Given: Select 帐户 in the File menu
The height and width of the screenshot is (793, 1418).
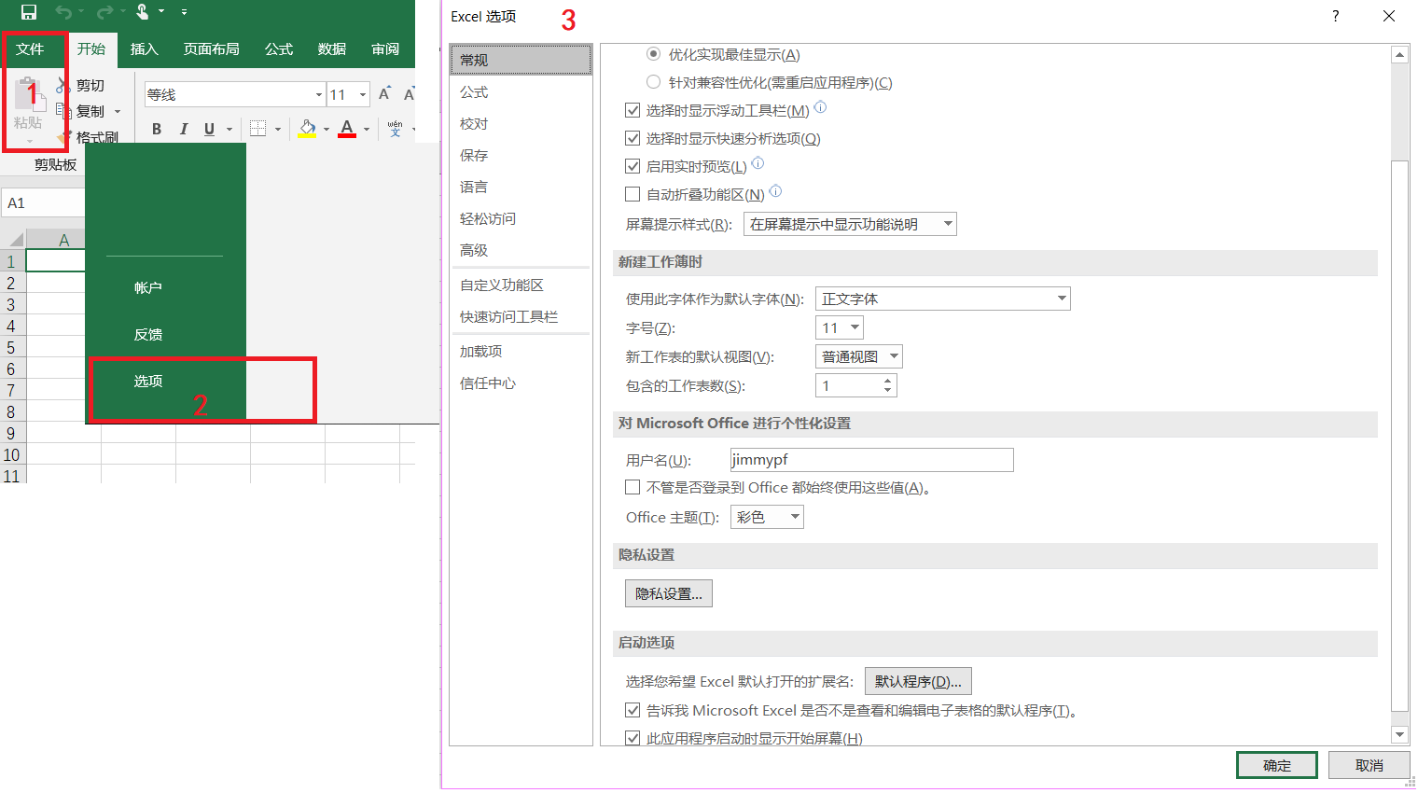Looking at the screenshot, I should click(x=148, y=287).
